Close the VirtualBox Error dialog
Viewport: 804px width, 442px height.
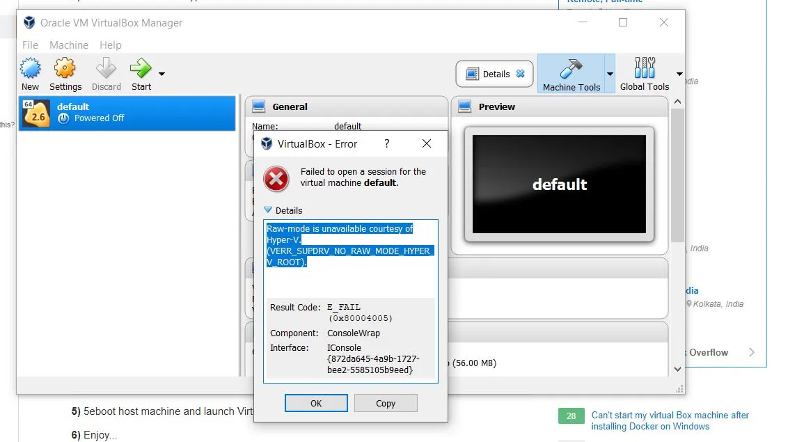pyautogui.click(x=427, y=143)
